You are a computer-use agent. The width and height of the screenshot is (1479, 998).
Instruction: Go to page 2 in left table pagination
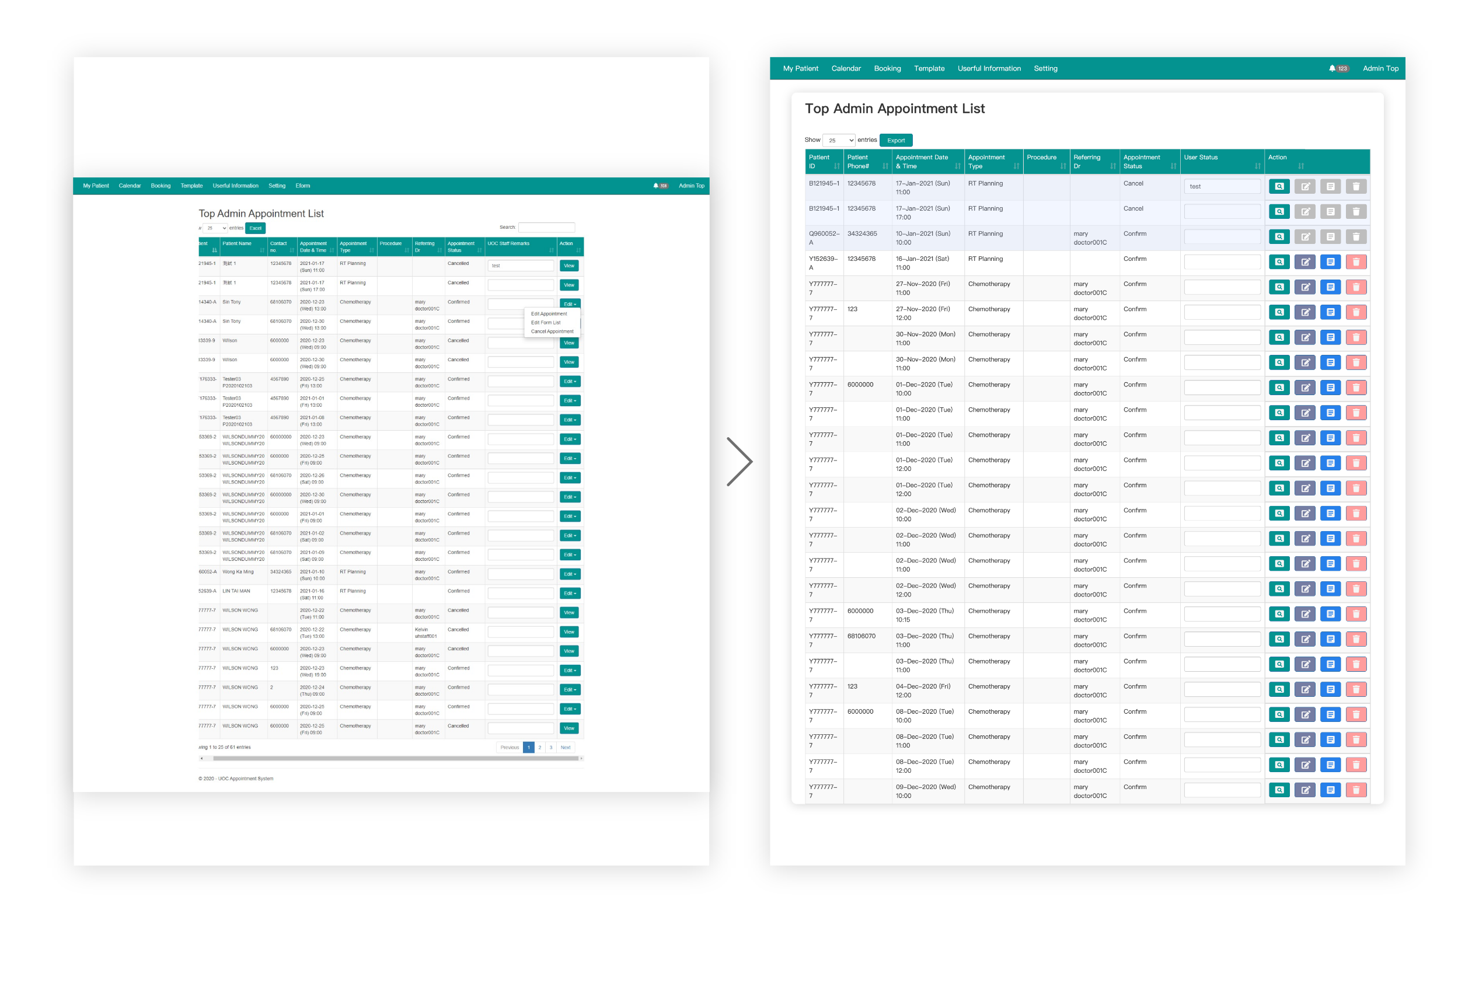coord(540,747)
